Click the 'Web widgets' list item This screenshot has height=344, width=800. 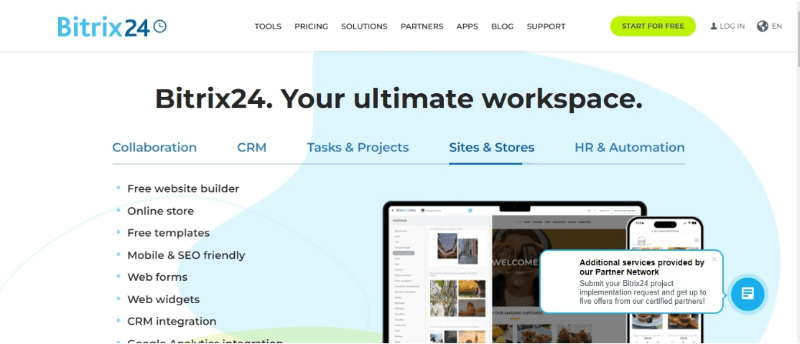(x=163, y=300)
